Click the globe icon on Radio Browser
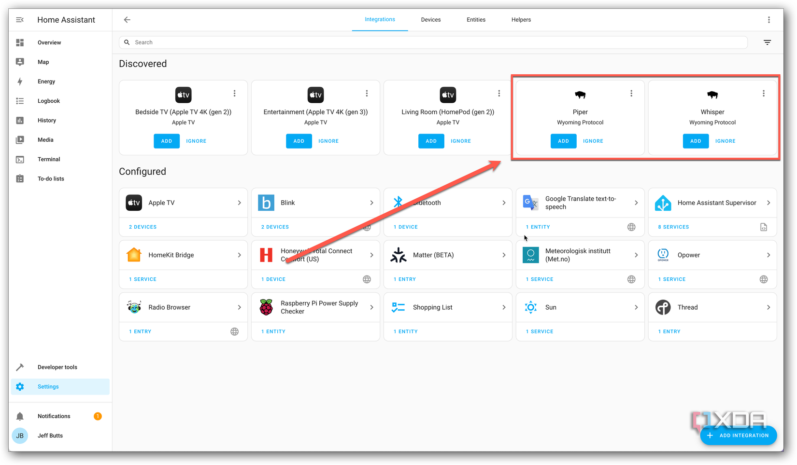797x465 pixels. [x=234, y=331]
